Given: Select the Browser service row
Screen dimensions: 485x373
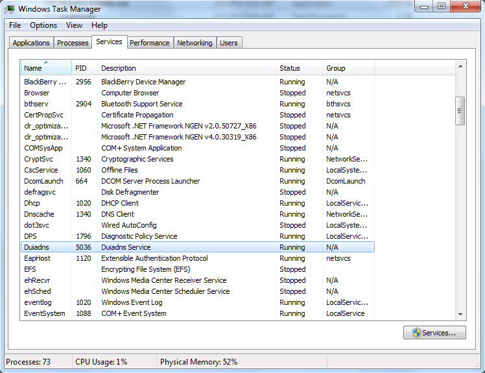Looking at the screenshot, I should pos(198,93).
